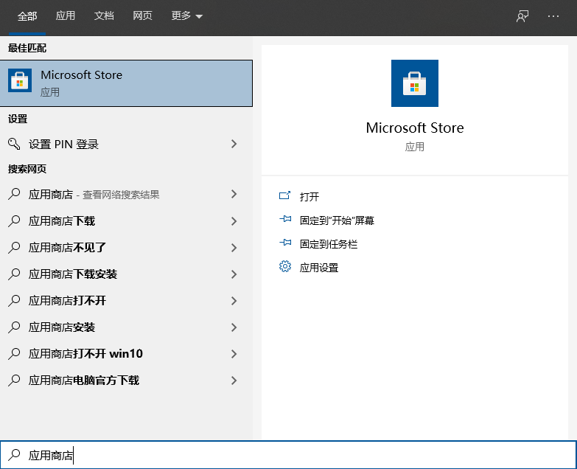The width and height of the screenshot is (577, 469).
Task: Click 打开 to launch Microsoft Store
Action: point(309,197)
